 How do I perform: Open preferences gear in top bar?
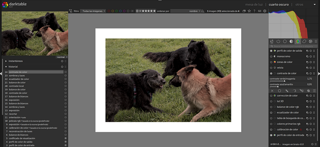[x=265, y=11]
